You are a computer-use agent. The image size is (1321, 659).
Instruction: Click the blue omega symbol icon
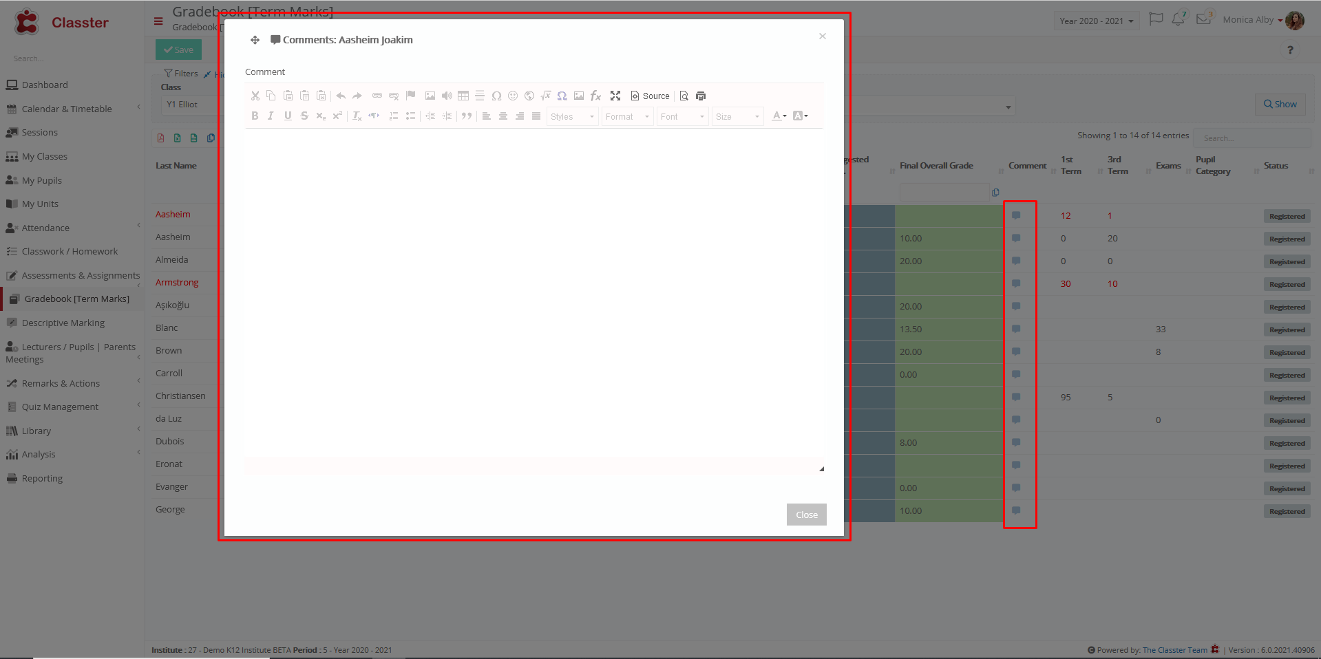(562, 96)
